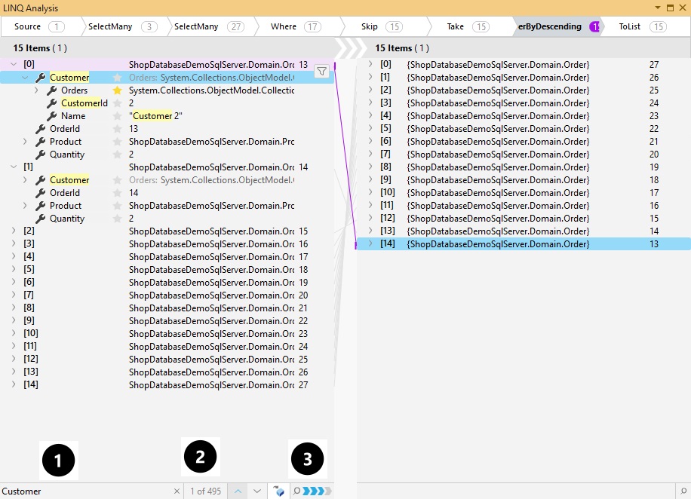Click the purple count badge on OrderByDescending
Screen dimensions: 691x499
pyautogui.click(x=594, y=27)
